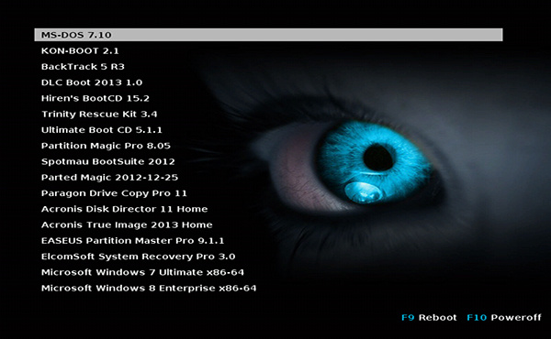Start Parted Magic 2012-12-25

(109, 178)
